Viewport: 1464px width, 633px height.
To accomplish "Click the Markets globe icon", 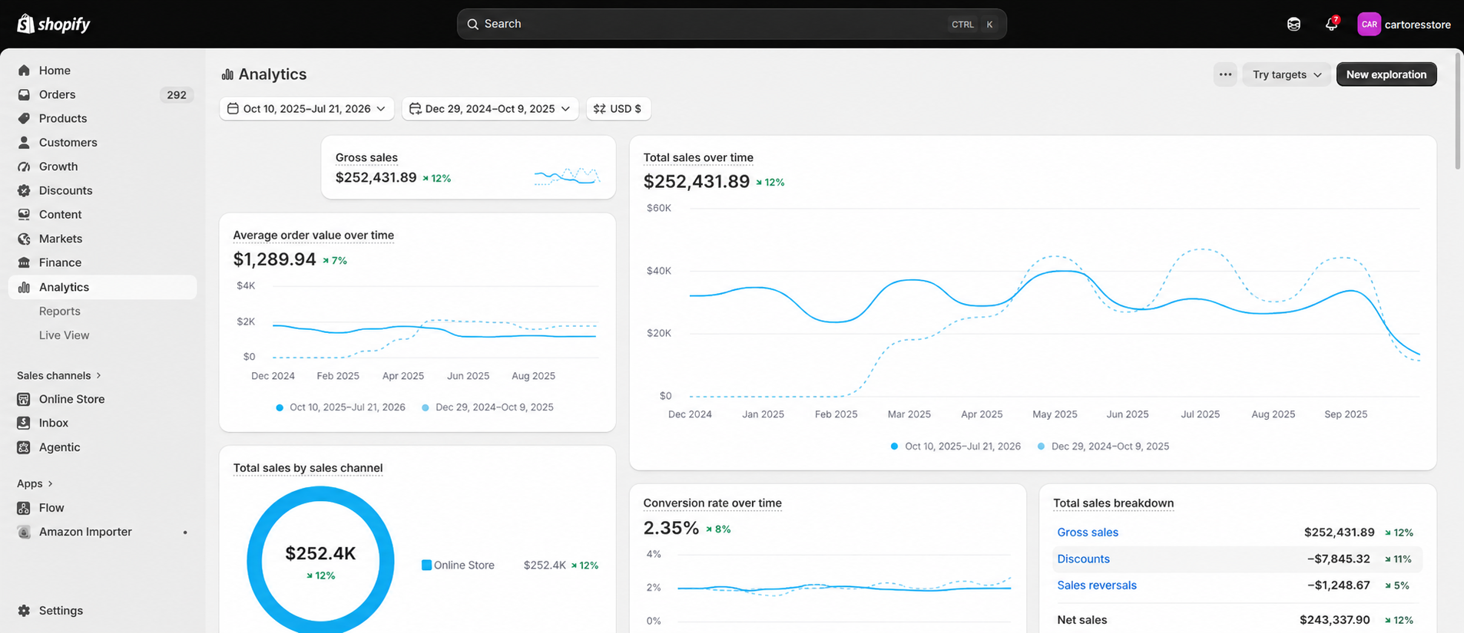I will tap(24, 239).
